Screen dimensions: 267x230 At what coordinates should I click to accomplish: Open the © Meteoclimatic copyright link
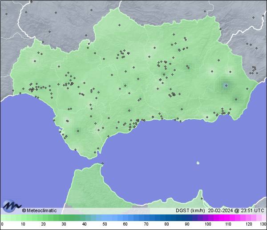point(39,210)
